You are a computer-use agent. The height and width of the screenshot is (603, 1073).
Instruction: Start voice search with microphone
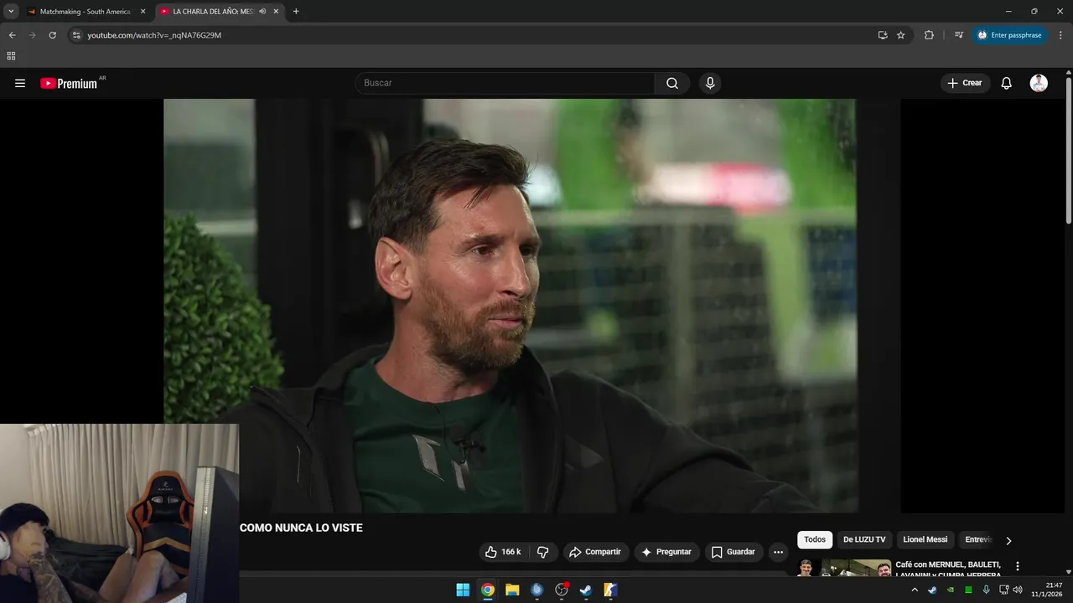click(710, 83)
